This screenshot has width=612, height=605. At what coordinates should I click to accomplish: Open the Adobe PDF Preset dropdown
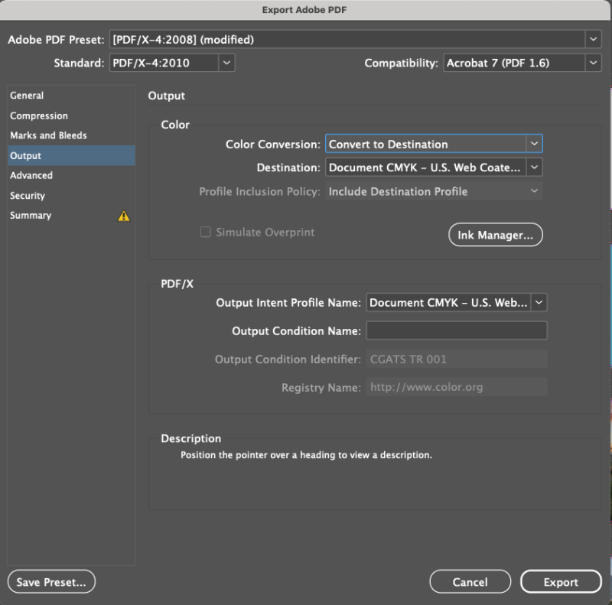point(355,40)
